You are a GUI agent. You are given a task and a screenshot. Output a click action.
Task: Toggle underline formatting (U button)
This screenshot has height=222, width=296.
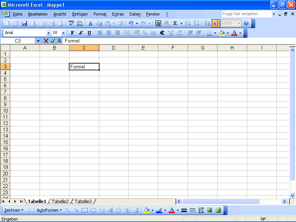(x=89, y=33)
